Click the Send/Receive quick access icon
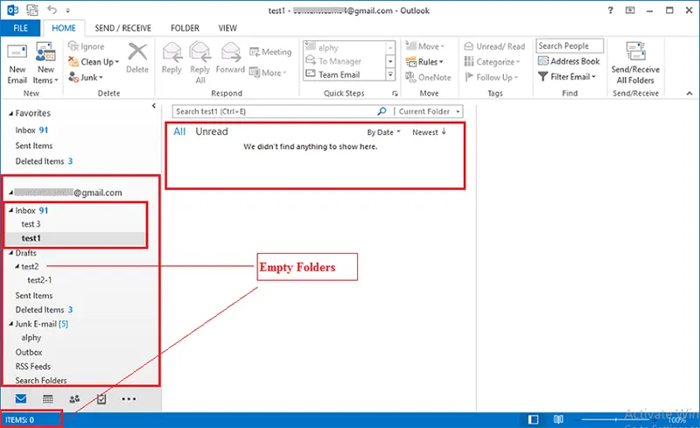The width and height of the screenshot is (700, 428). point(32,10)
